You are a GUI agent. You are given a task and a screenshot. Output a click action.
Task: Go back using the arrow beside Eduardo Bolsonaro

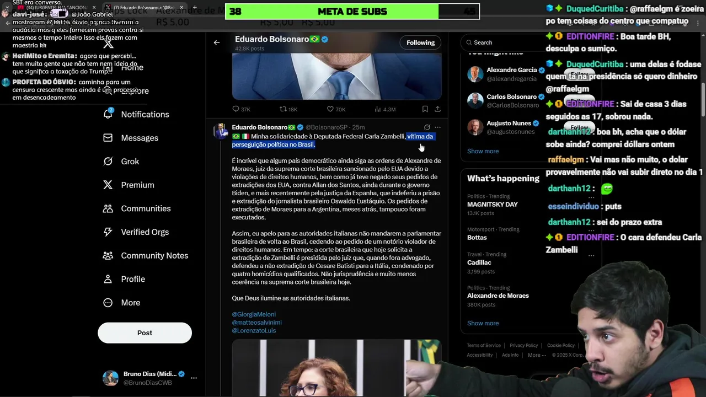coord(217,42)
